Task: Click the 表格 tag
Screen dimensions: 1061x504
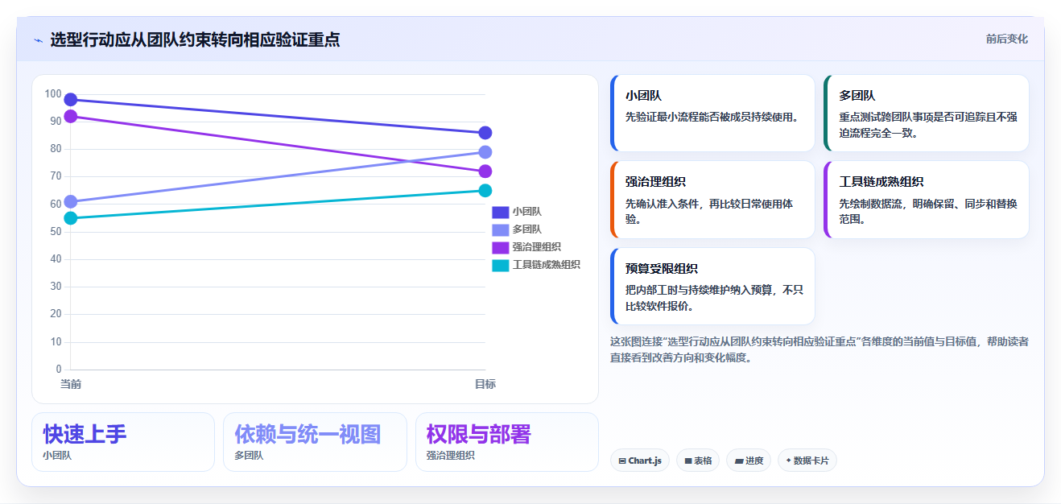Action: click(698, 461)
